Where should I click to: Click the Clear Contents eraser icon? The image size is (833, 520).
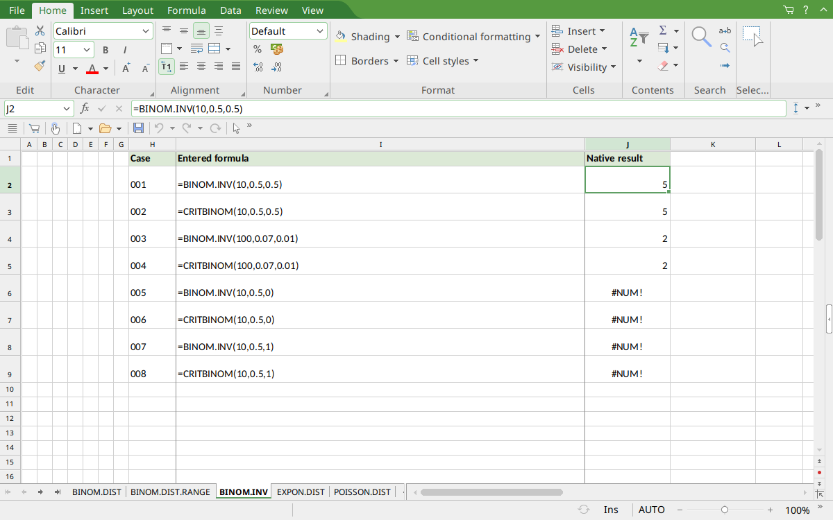point(663,66)
